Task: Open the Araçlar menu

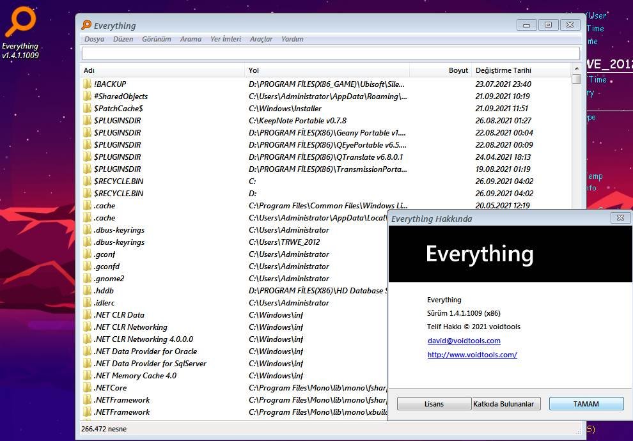Action: coord(261,39)
